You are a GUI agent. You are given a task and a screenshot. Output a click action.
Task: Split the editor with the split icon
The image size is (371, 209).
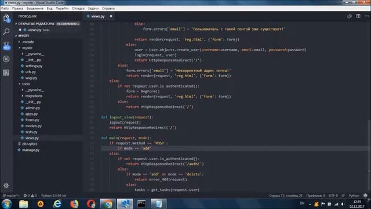point(358,16)
